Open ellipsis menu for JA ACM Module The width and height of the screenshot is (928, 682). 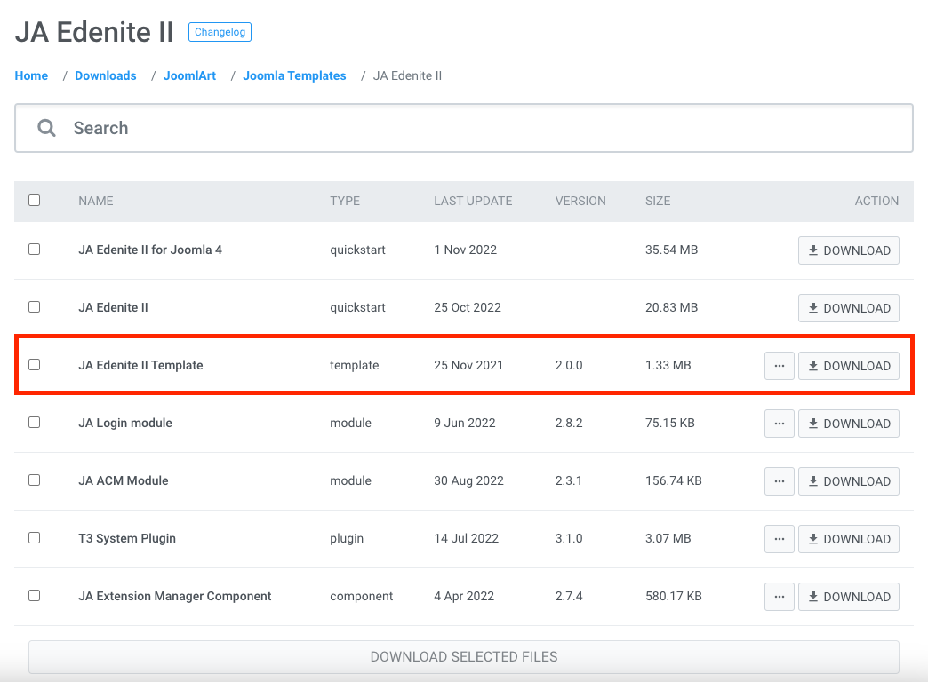[779, 481]
